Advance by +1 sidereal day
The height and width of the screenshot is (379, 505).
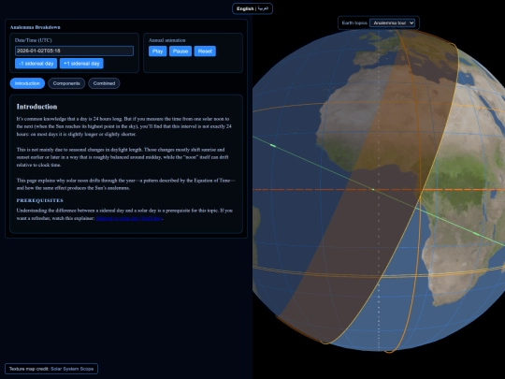point(81,64)
